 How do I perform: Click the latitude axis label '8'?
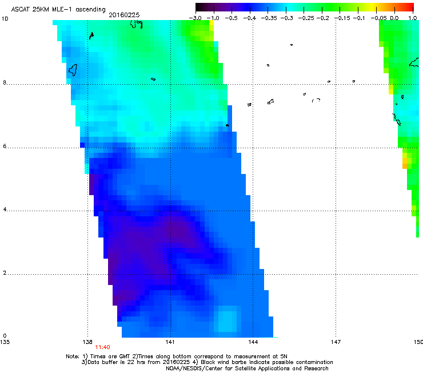pos(5,82)
